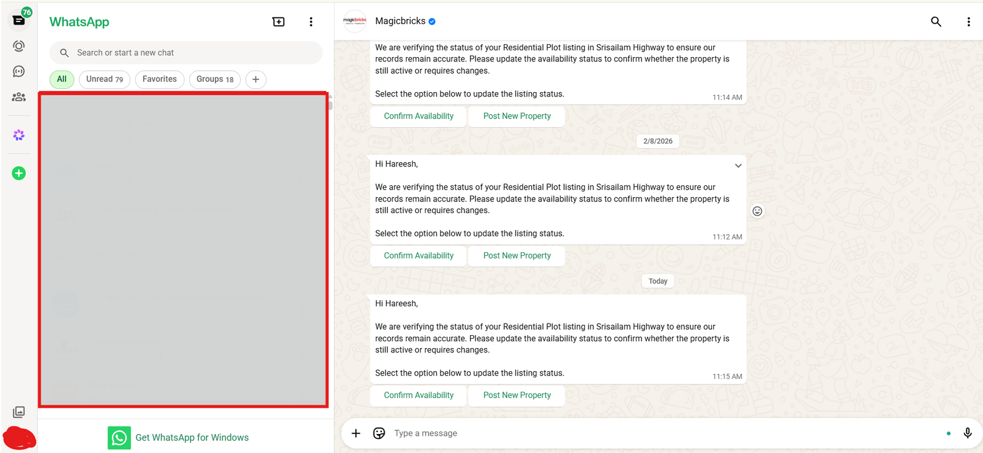Viewport: 983px width, 453px height.
Task: Select the All filter tab
Action: point(61,79)
